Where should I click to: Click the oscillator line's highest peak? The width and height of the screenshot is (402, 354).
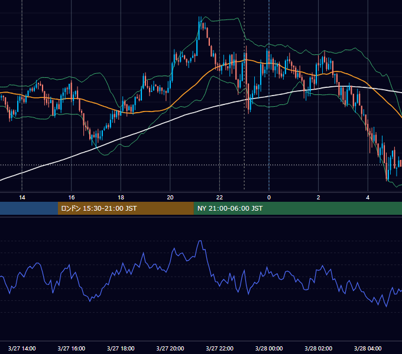click(200, 241)
